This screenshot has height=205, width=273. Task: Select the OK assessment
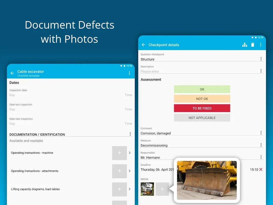tap(202, 89)
